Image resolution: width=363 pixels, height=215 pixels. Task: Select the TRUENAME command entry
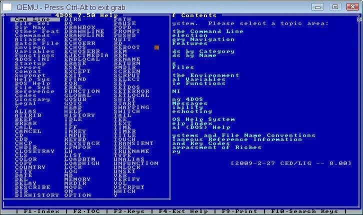point(131,151)
